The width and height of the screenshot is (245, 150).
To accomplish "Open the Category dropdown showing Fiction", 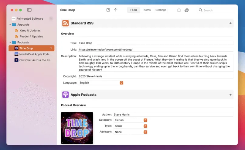I will (130, 120).
